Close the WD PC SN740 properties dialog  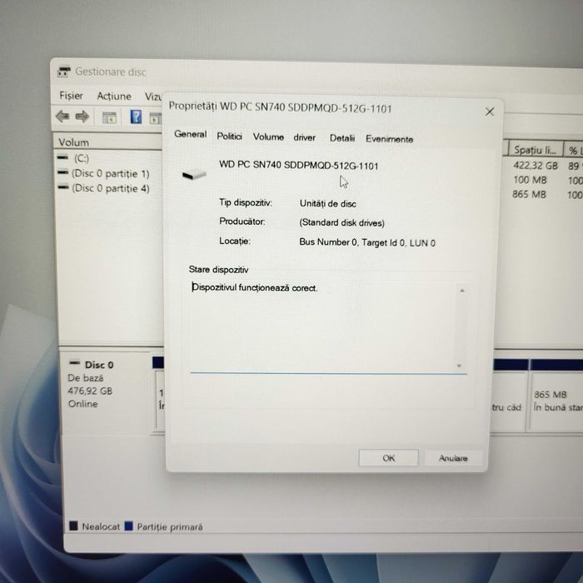tap(490, 112)
